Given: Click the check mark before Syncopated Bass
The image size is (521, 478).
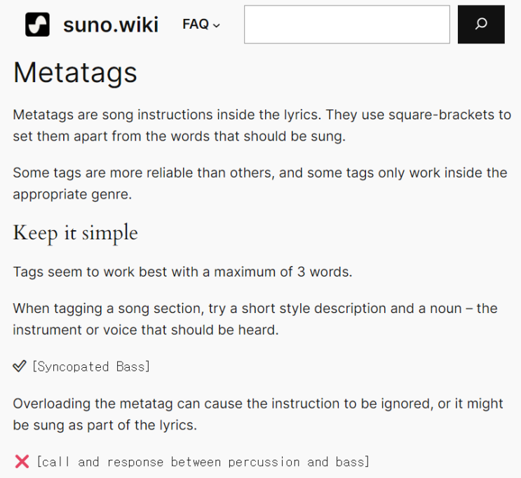Looking at the screenshot, I should (x=20, y=366).
